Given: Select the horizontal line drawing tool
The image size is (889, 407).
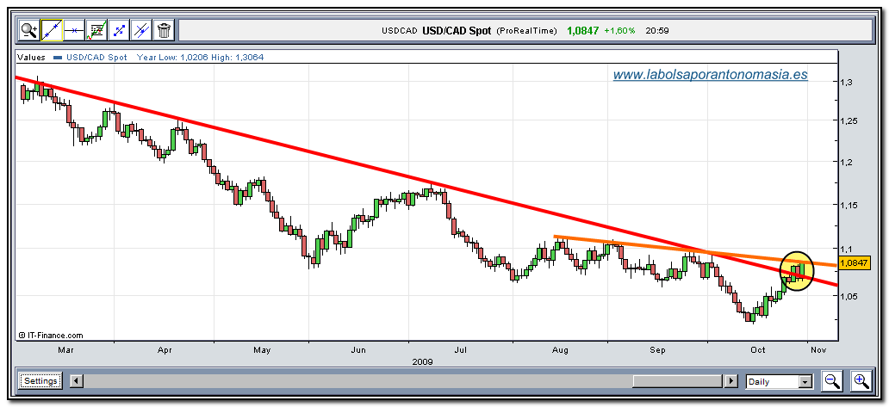Looking at the screenshot, I should tap(74, 30).
